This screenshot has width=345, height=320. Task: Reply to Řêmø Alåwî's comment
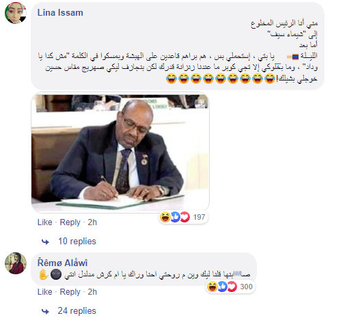coord(70,292)
